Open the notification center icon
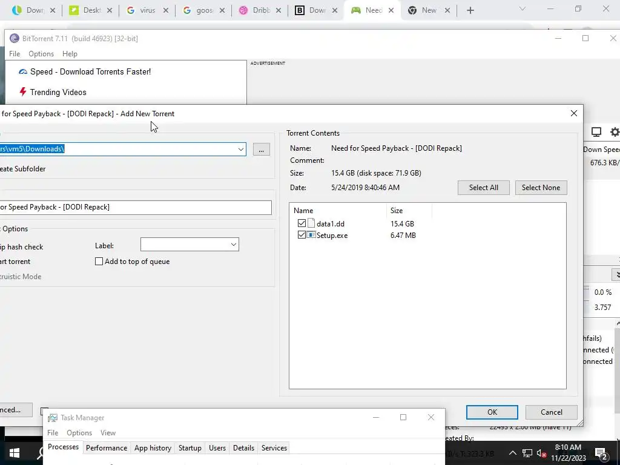Image resolution: width=620 pixels, height=465 pixels. [x=601, y=454]
